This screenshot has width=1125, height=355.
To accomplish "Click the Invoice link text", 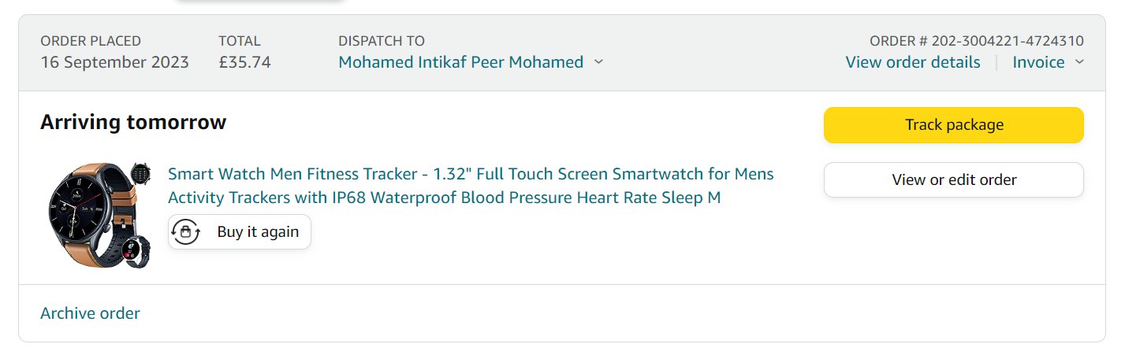I will (x=1038, y=62).
